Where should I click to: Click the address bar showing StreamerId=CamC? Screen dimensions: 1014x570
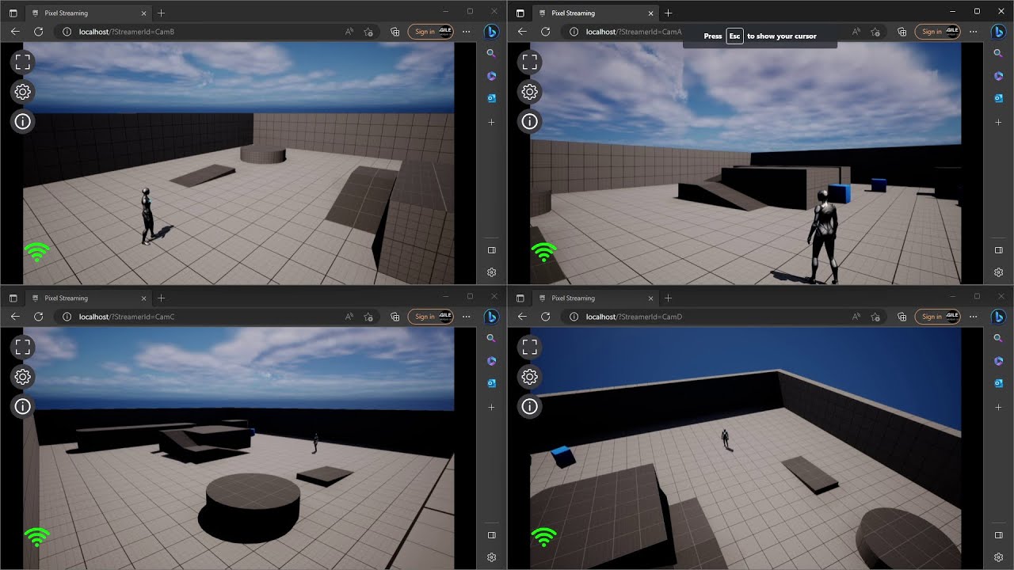[x=216, y=317]
